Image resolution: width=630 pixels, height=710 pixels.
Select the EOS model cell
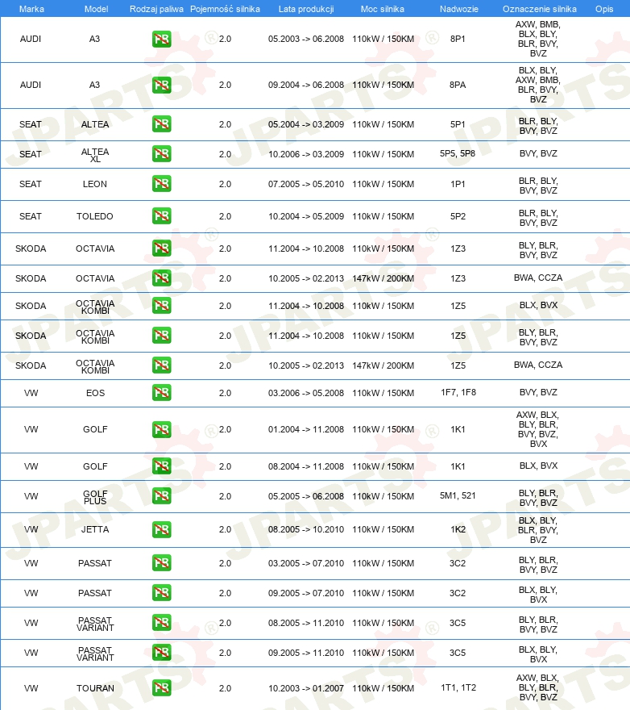pos(95,393)
